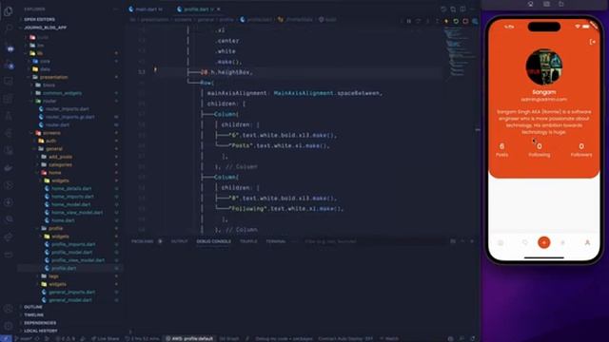Image resolution: width=609 pixels, height=342 pixels.
Task: Tap the Posts count in phone app
Action: [501, 150]
